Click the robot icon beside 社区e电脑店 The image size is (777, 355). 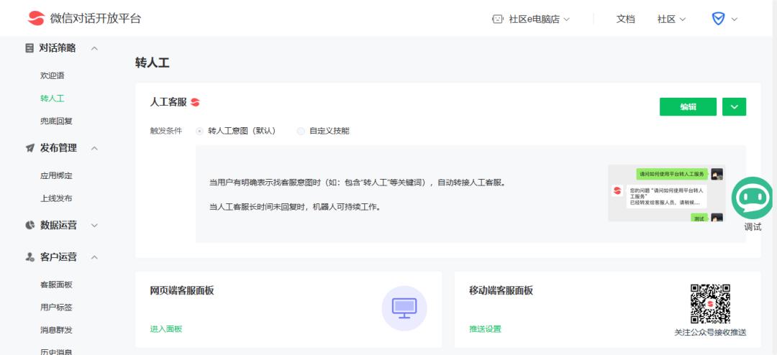click(498, 19)
